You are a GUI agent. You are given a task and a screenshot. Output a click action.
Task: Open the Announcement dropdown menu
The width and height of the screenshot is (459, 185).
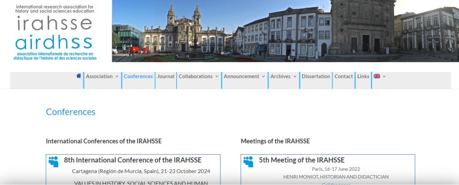(244, 77)
